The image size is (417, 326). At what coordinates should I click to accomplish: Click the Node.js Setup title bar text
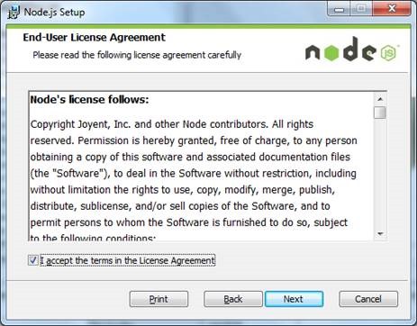pyautogui.click(x=54, y=13)
